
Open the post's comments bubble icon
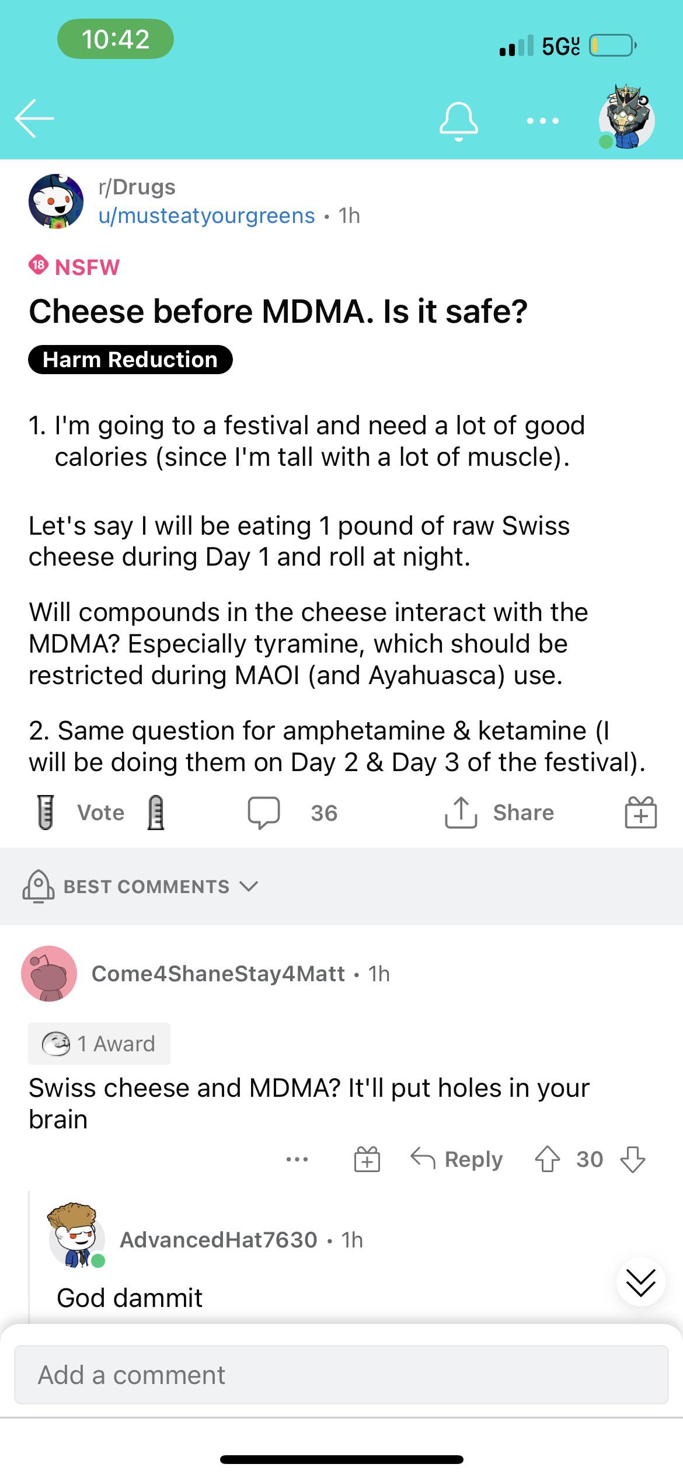pyautogui.click(x=264, y=813)
